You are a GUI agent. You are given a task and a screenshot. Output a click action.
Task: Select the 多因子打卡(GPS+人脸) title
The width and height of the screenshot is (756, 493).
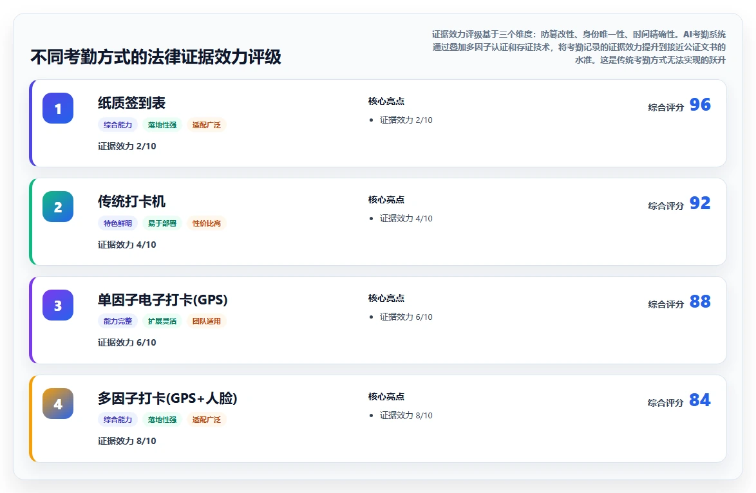click(167, 398)
